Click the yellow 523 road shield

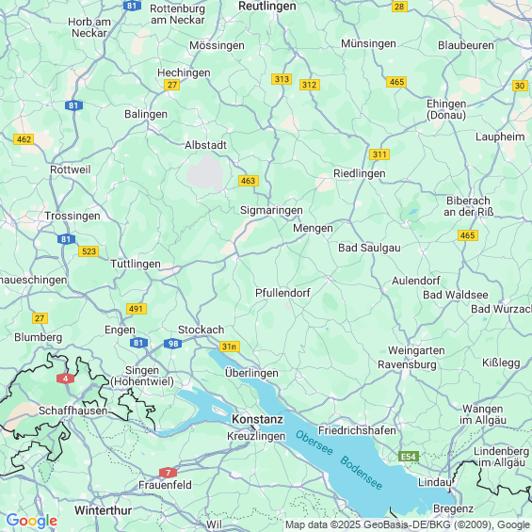tap(89, 251)
